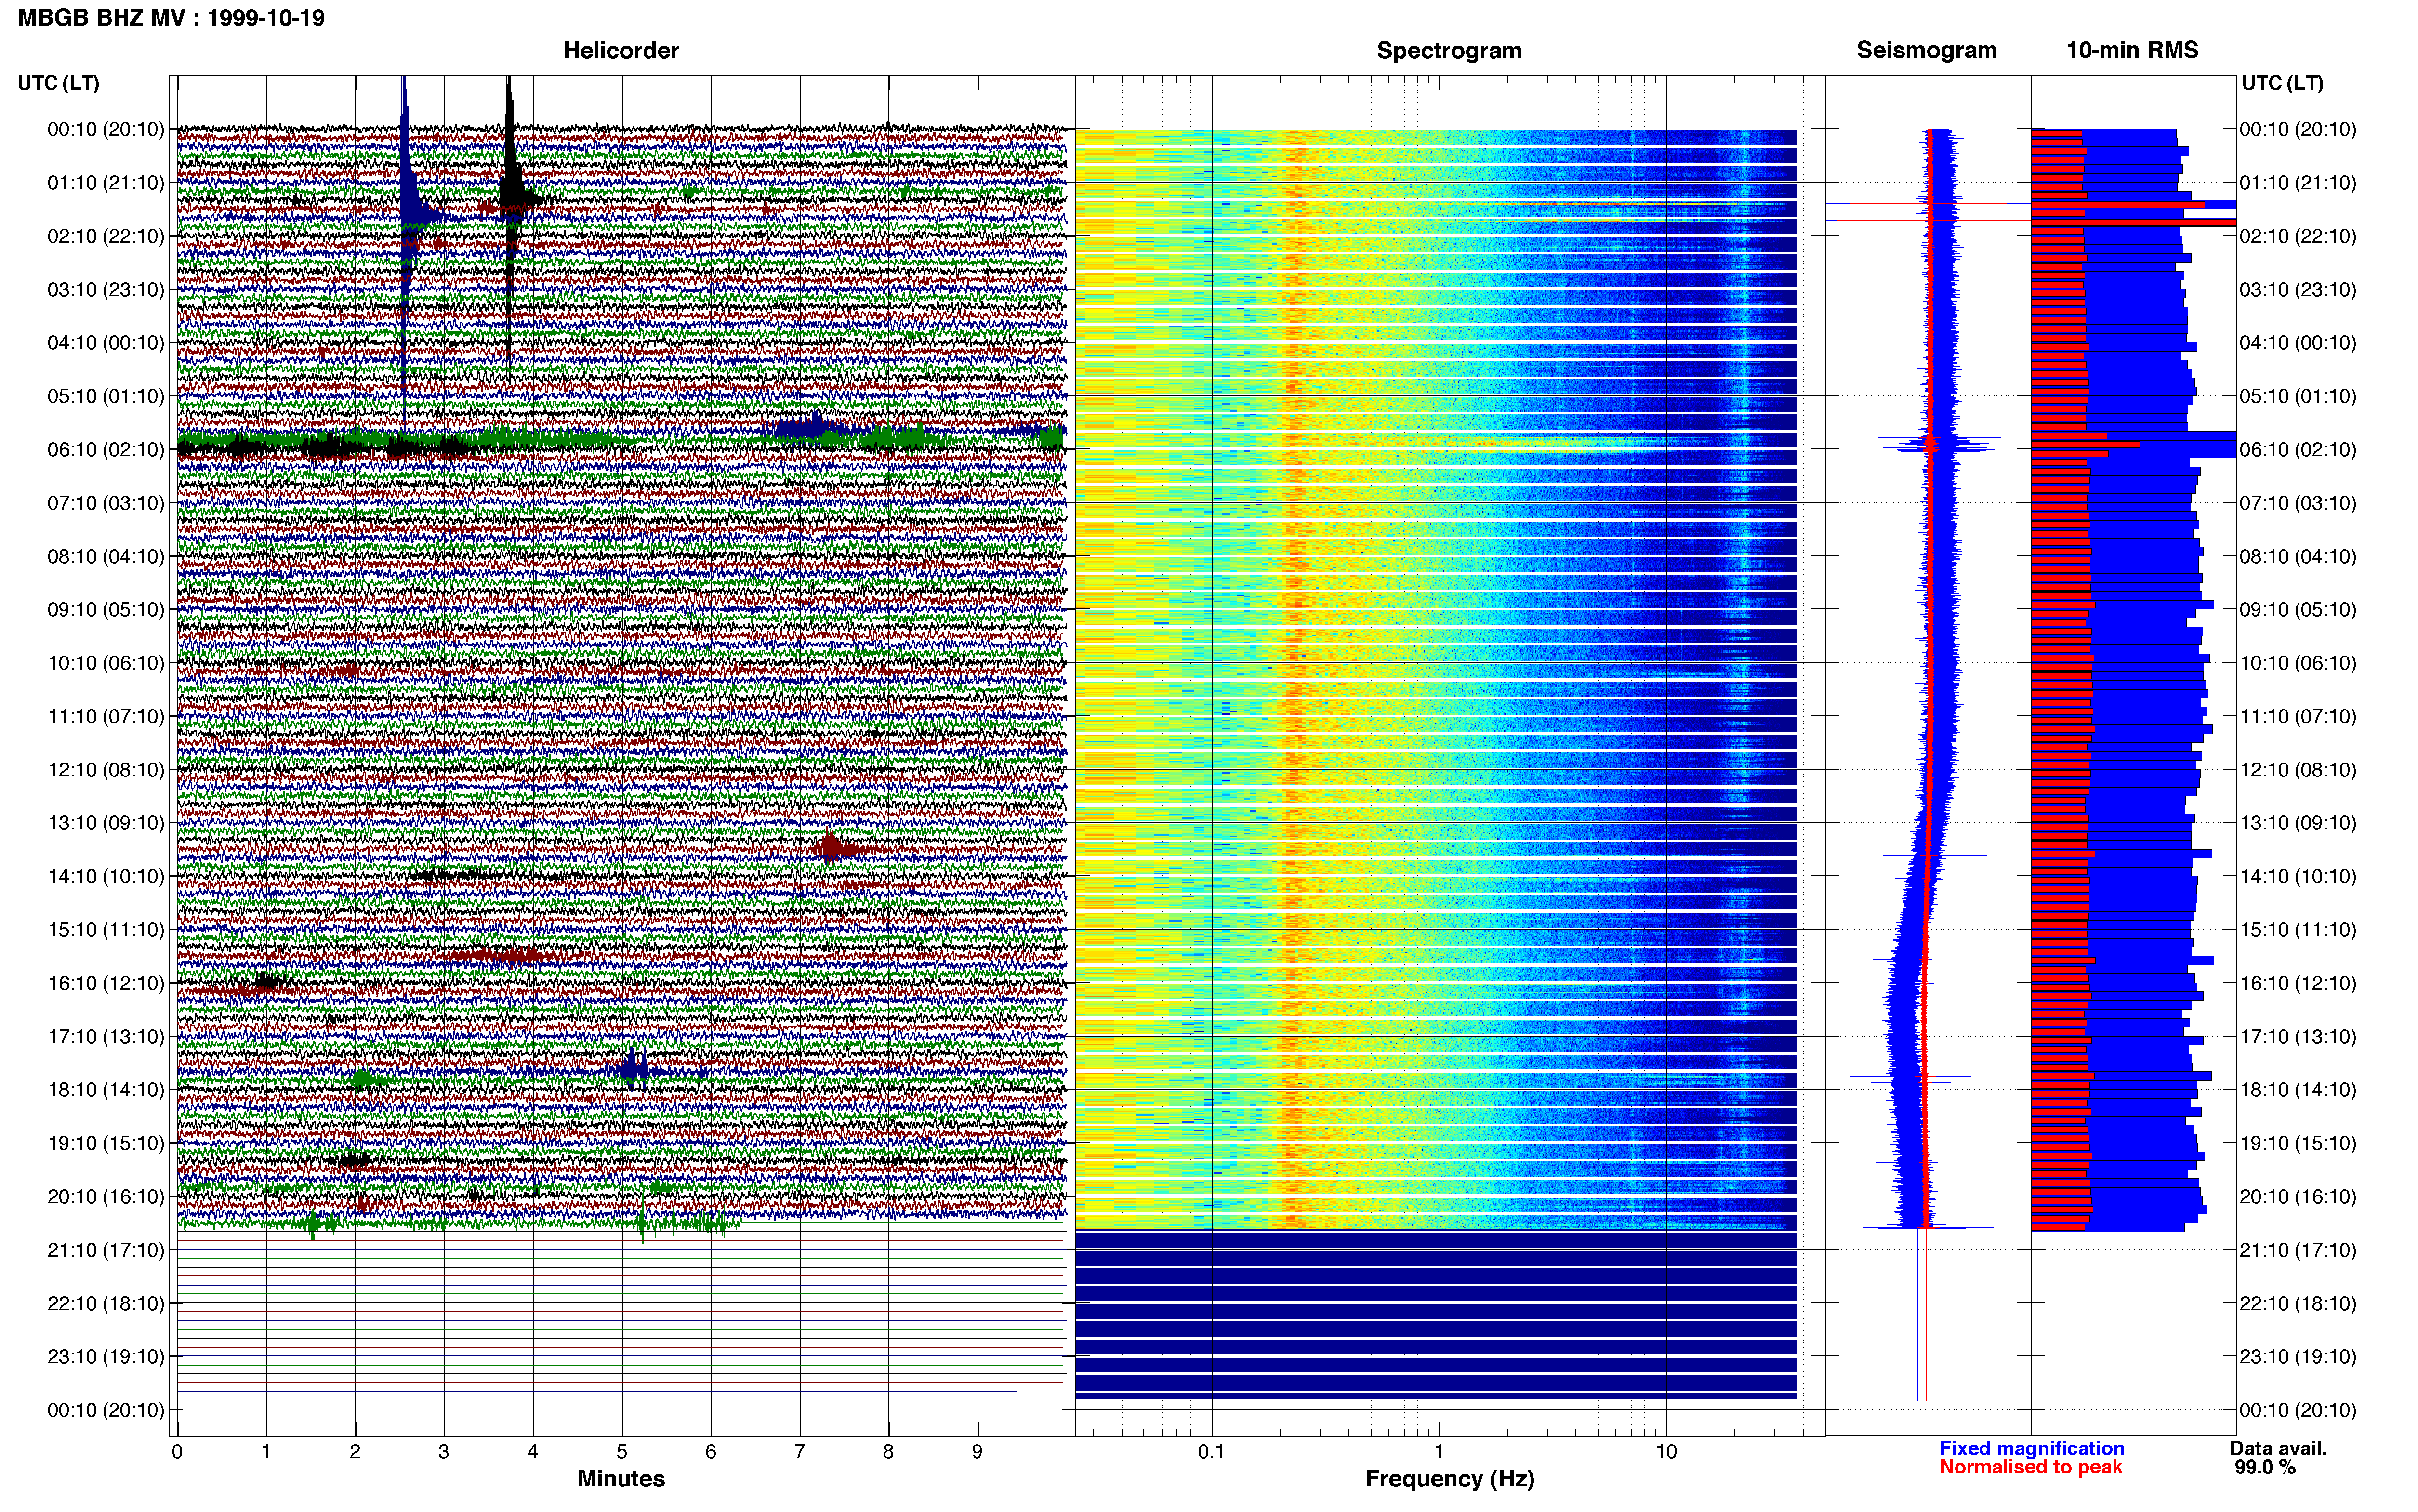The width and height of the screenshot is (2418, 1512).
Task: Click '08:10 (04:10)' on the Helicorder time axis
Action: coord(106,556)
